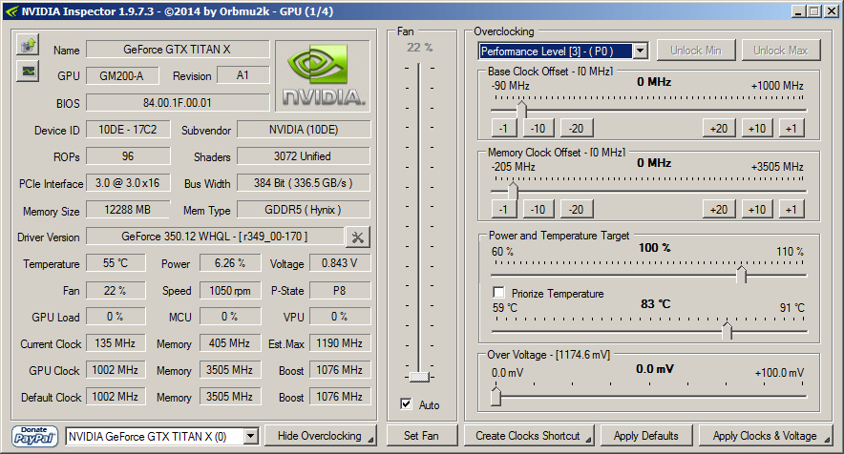The height and width of the screenshot is (454, 844).
Task: Click Memory Clock Offset -20 button
Action: 577,209
